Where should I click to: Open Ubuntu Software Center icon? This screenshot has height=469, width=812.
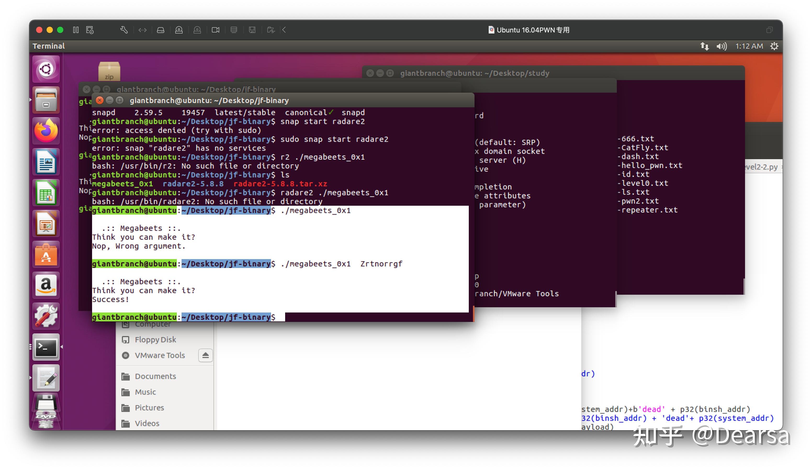click(x=46, y=254)
